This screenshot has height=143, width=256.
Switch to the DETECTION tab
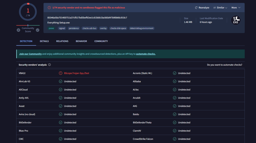coord(26,41)
